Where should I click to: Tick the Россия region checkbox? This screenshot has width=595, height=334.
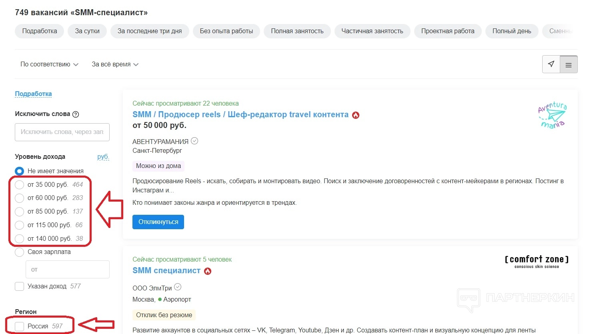(19, 326)
